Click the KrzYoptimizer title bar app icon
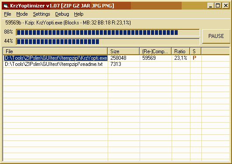The width and height of the screenshot is (232, 164). (x=6, y=6)
